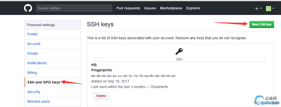Click the New SSH key button
Image resolution: width=281 pixels, height=107 pixels.
262,25
